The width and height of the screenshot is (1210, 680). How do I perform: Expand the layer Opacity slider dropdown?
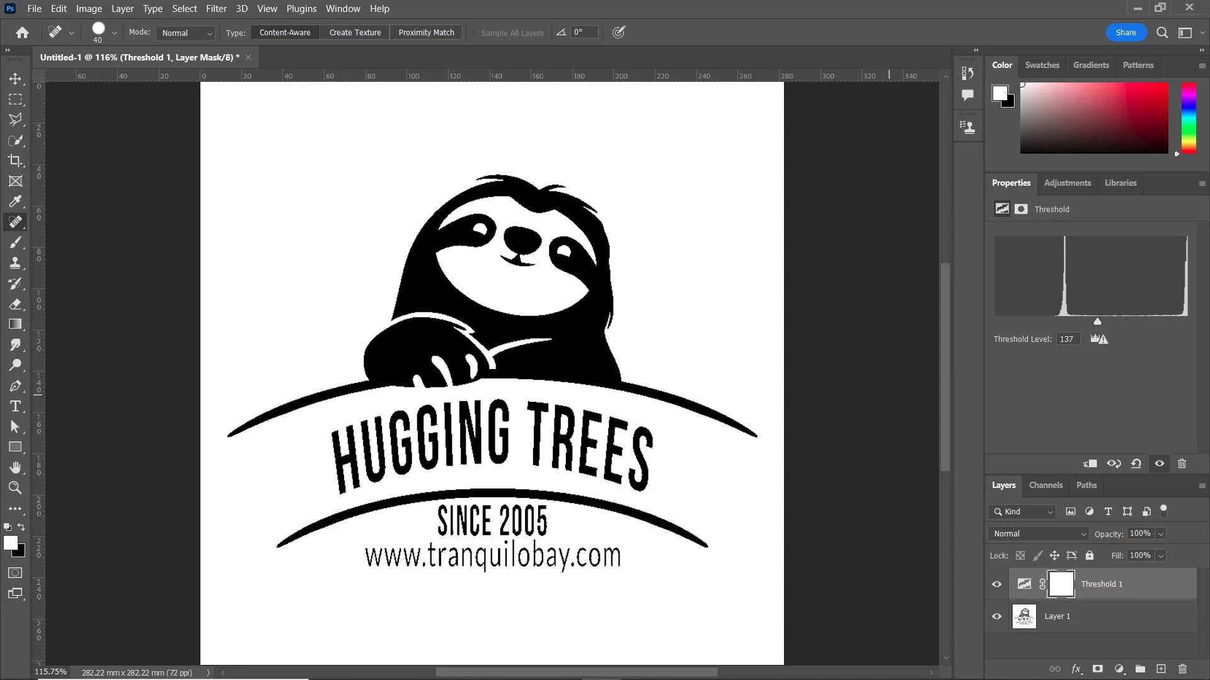coord(1161,534)
